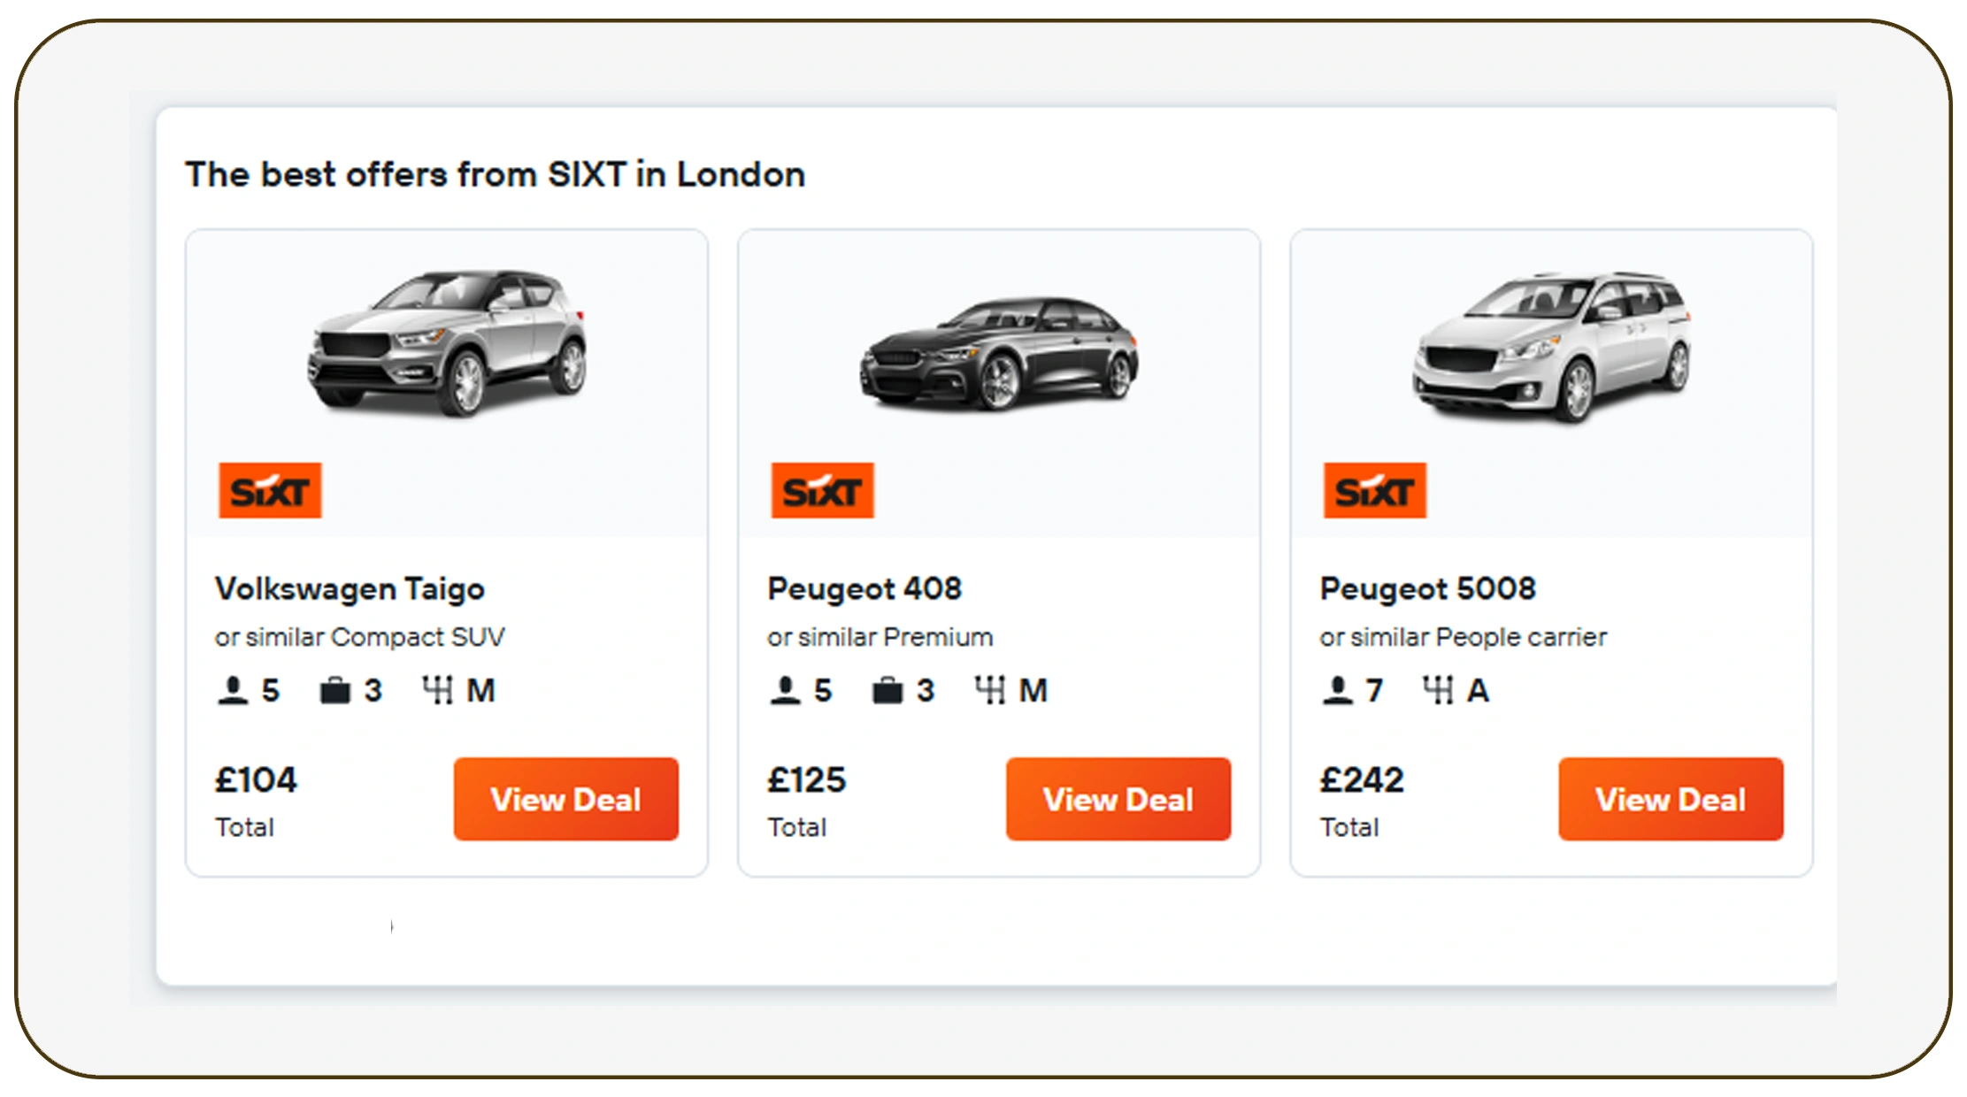Click the manual gearbox icon for Volkswagen Taigo
This screenshot has width=1967, height=1097.
(x=437, y=690)
